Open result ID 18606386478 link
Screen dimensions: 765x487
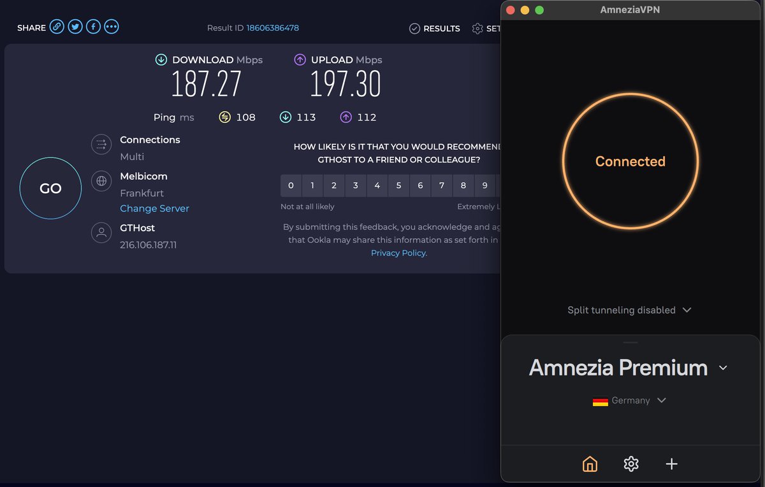click(x=273, y=28)
